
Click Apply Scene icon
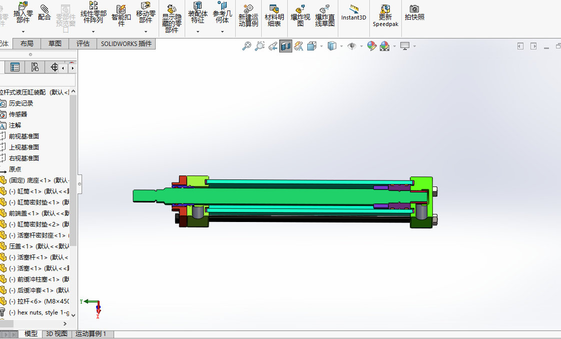pyautogui.click(x=385, y=46)
